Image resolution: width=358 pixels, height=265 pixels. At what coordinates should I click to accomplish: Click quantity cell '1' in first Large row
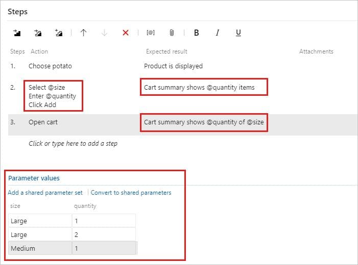[x=104, y=221]
